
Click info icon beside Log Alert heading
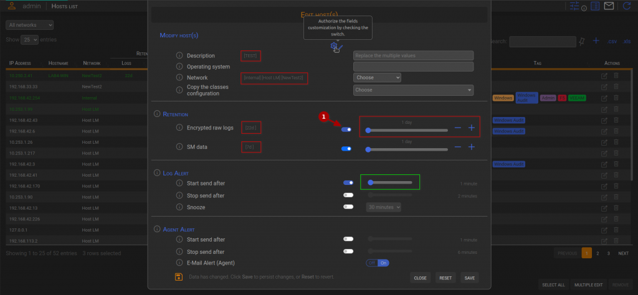(157, 173)
